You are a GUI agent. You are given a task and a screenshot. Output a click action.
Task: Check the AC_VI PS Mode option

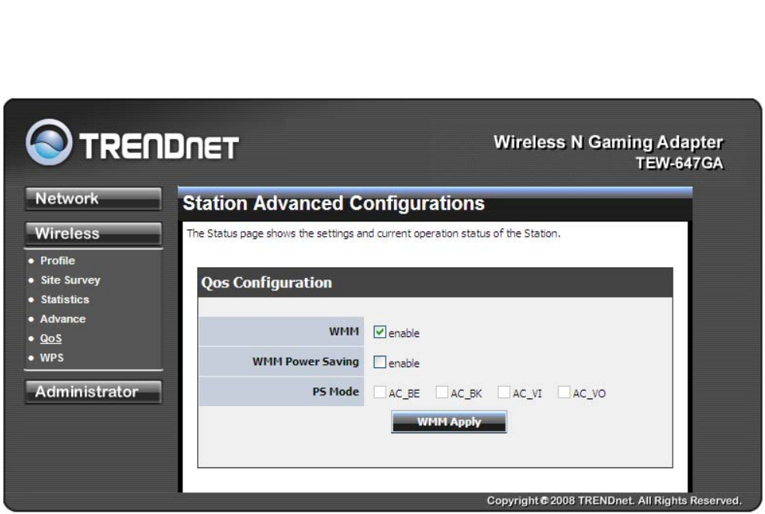click(504, 392)
